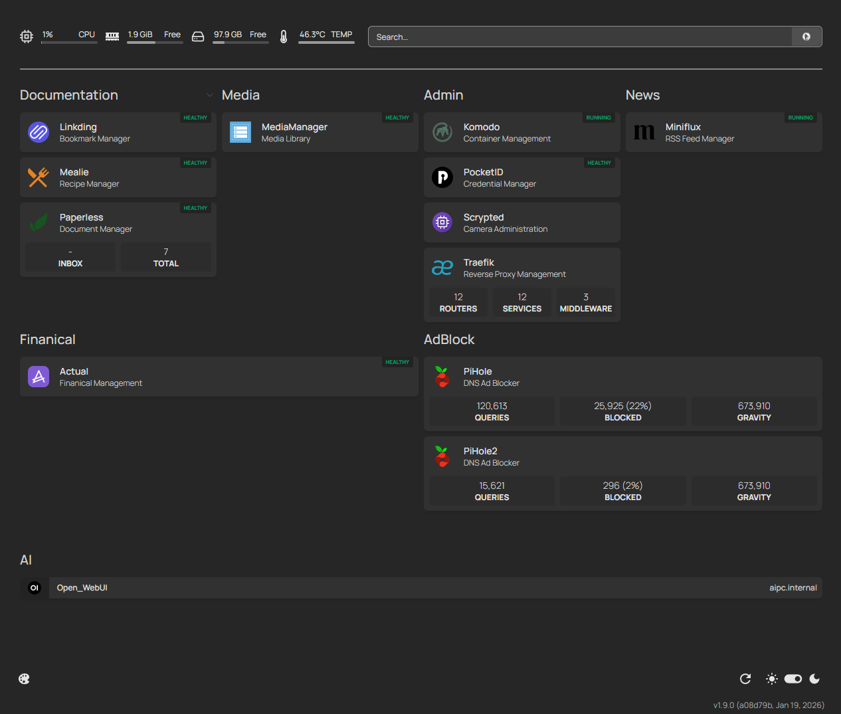Click the Miniflux RSS feed icon
This screenshot has height=714, width=841.
(x=644, y=132)
